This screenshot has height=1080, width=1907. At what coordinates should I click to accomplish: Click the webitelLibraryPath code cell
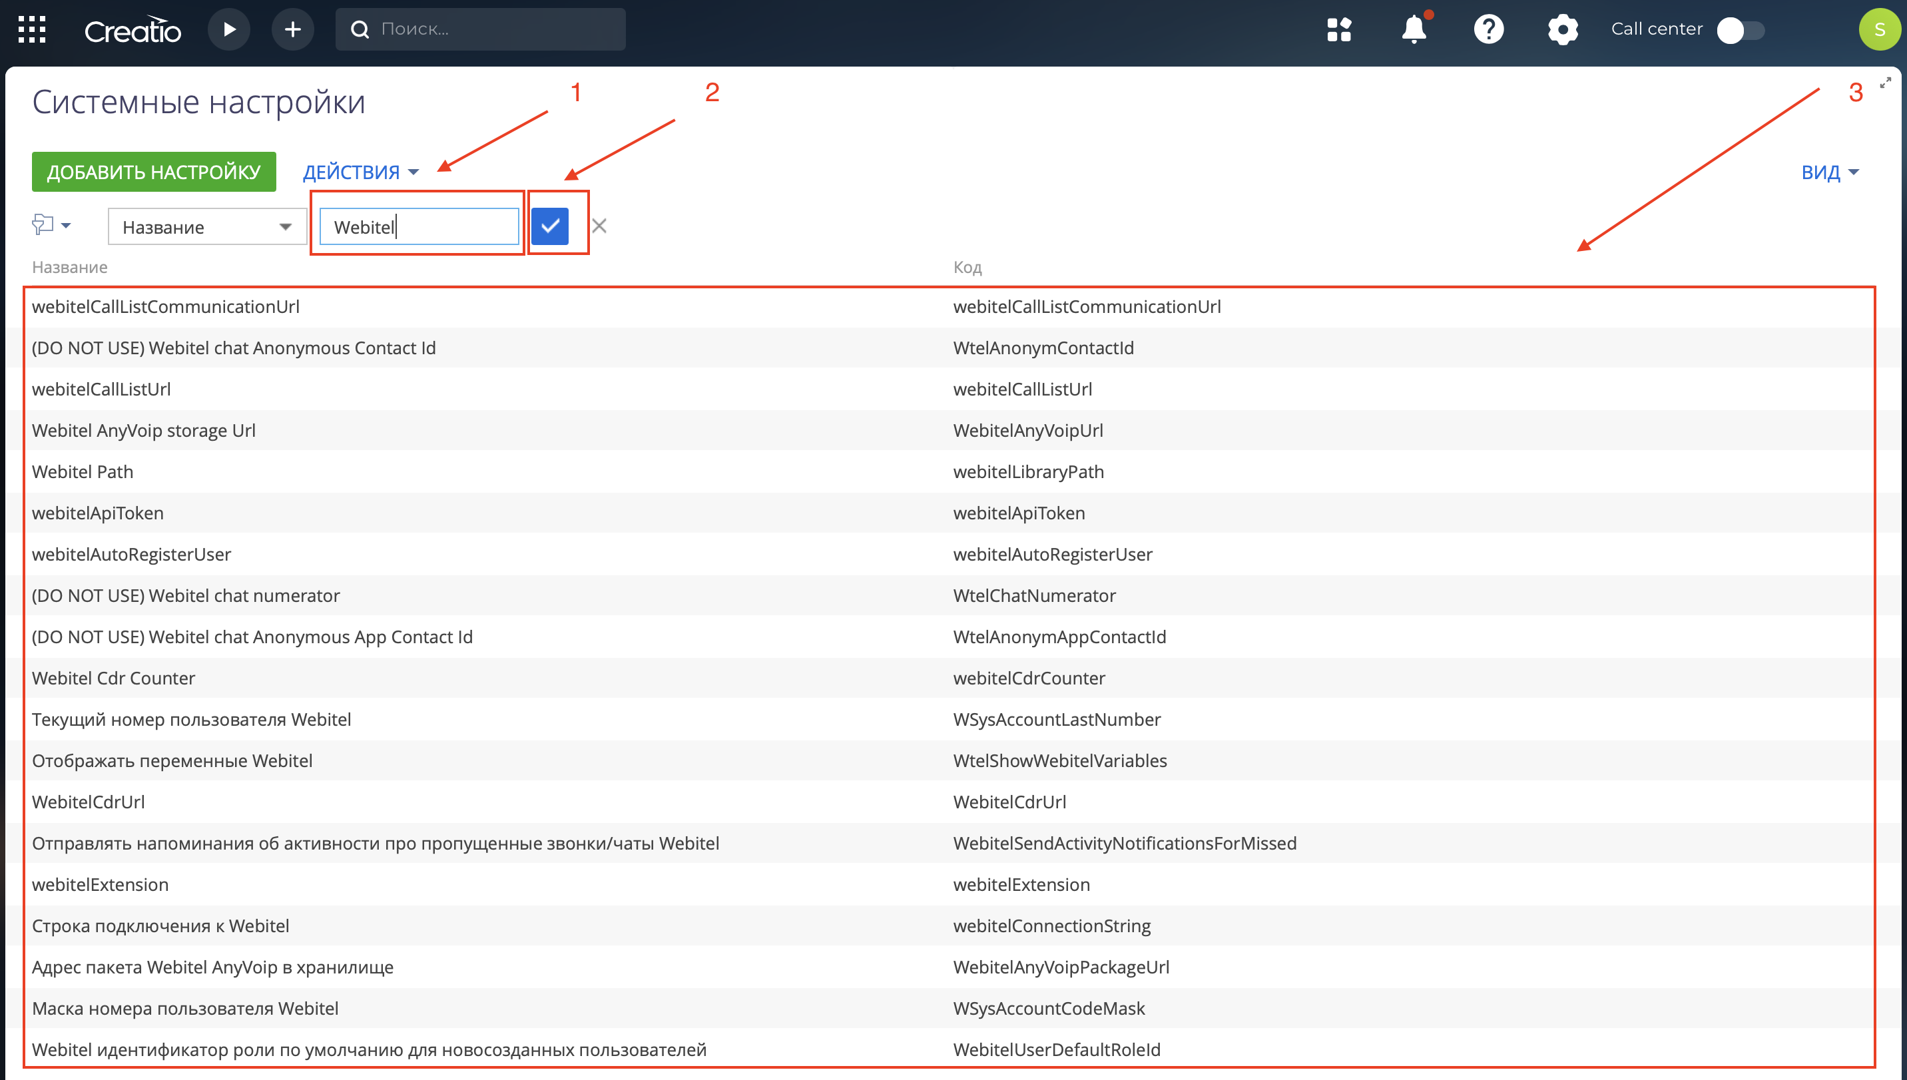click(x=1029, y=472)
